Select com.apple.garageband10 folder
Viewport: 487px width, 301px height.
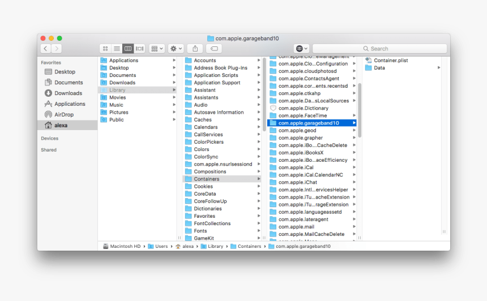click(x=312, y=123)
